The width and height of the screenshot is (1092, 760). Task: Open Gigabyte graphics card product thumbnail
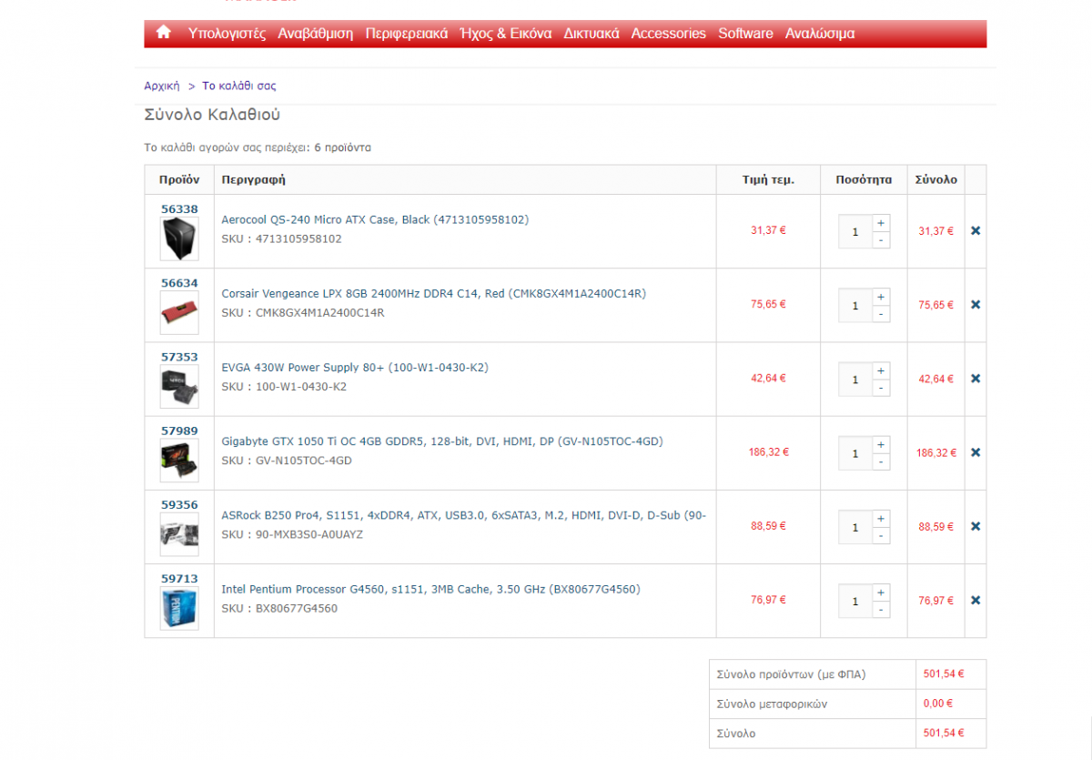(x=179, y=461)
